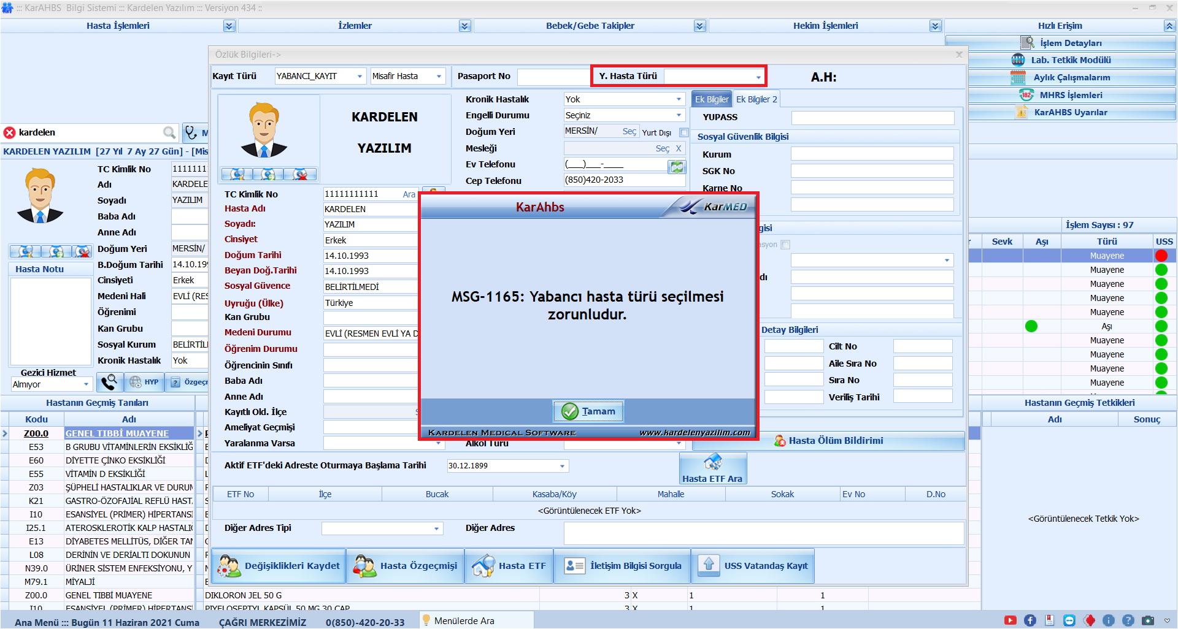The height and width of the screenshot is (629, 1178).
Task: Refresh the Ev Telefonu field icon
Action: (x=676, y=166)
